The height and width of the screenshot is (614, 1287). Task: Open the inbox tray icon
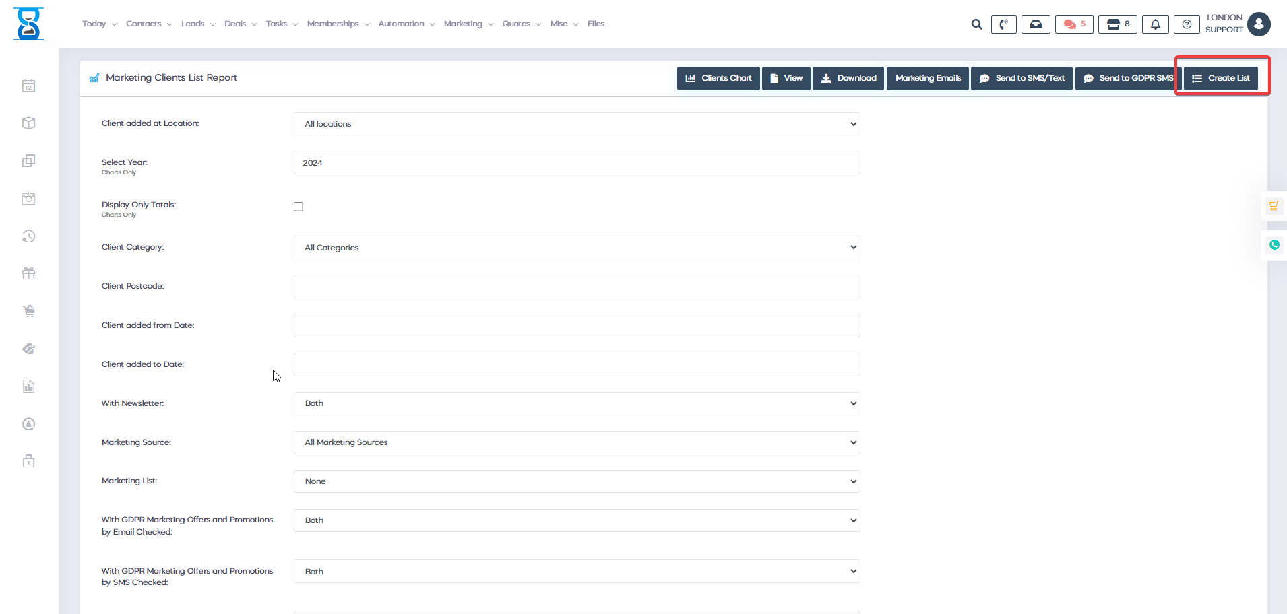[x=1036, y=24]
